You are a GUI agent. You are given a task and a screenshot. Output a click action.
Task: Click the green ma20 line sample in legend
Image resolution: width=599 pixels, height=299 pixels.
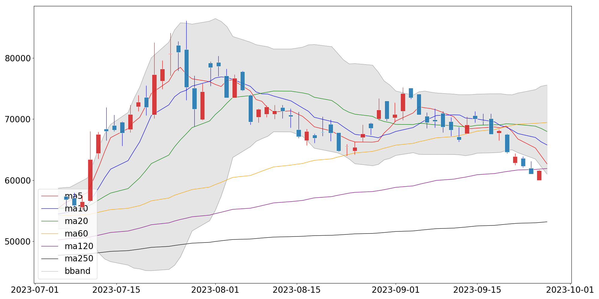[x=50, y=221]
